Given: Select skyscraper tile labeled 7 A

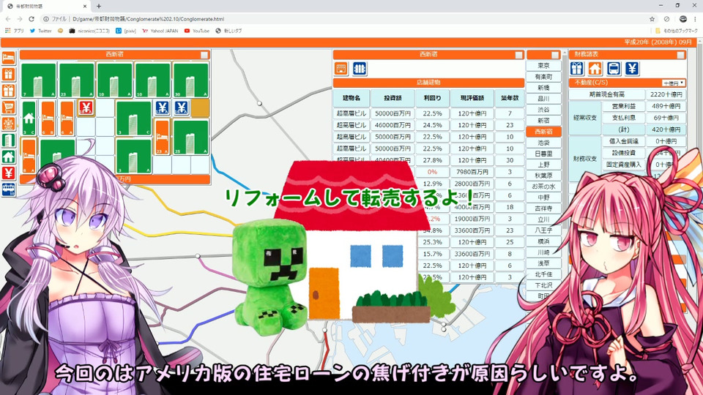Looking at the screenshot, I should click(x=39, y=80).
